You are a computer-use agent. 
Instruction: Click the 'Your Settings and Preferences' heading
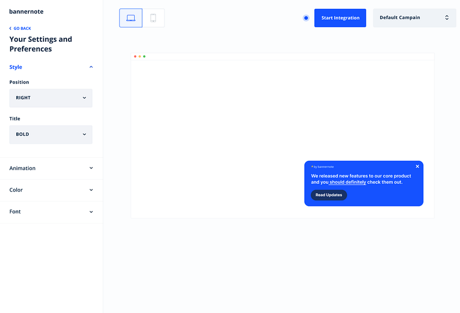(x=41, y=44)
